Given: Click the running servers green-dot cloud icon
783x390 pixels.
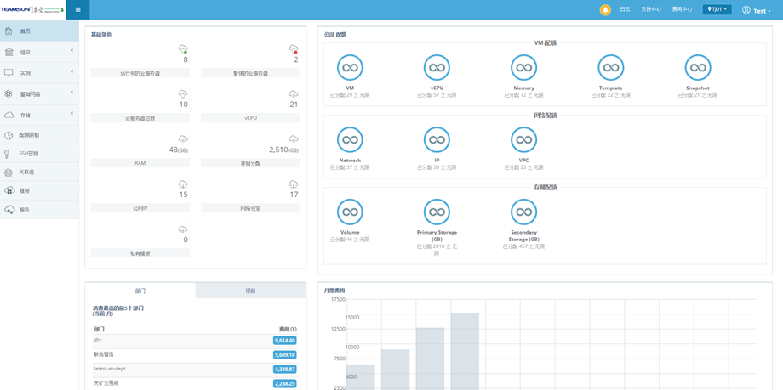Looking at the screenshot, I should (183, 49).
